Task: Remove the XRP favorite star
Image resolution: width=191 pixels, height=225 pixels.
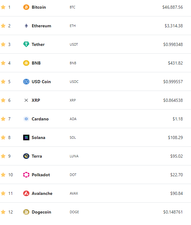Action: click(3, 100)
